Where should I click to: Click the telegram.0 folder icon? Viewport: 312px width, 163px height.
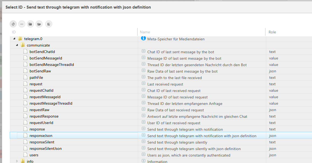(x=20, y=39)
